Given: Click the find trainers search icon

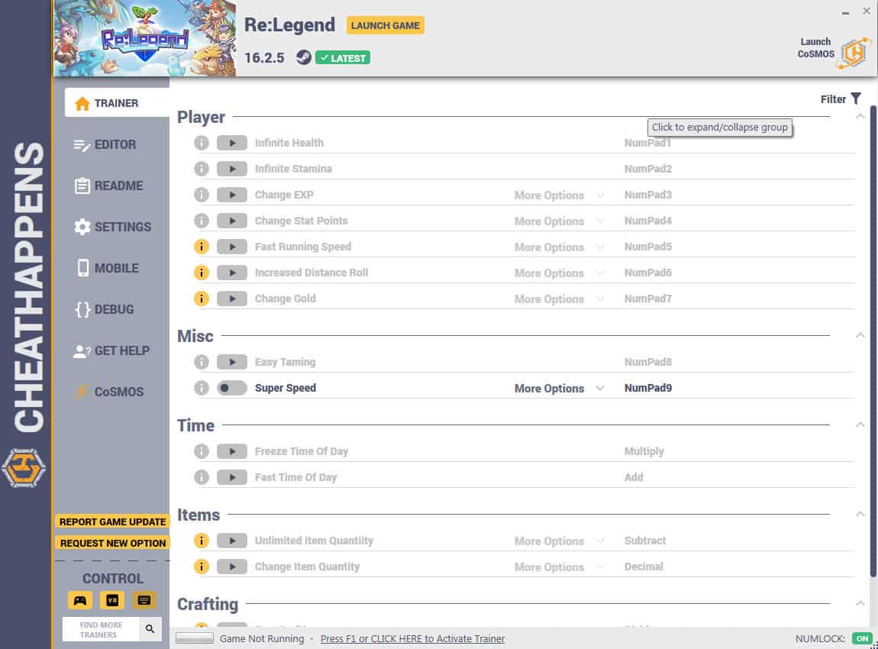Looking at the screenshot, I should tap(150, 629).
